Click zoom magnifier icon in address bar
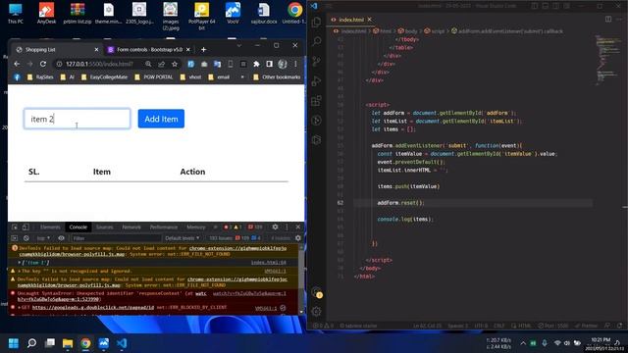The width and height of the screenshot is (628, 353). [x=148, y=64]
